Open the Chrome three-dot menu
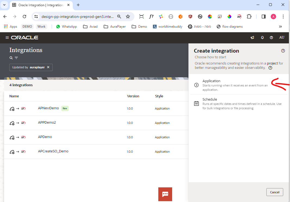Image resolution: width=290 pixels, height=202 pixels. [283, 17]
